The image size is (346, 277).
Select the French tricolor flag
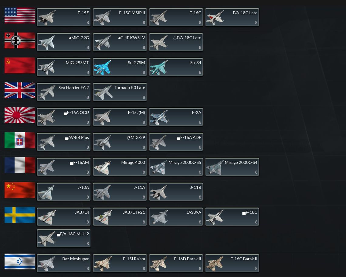coord(20,165)
